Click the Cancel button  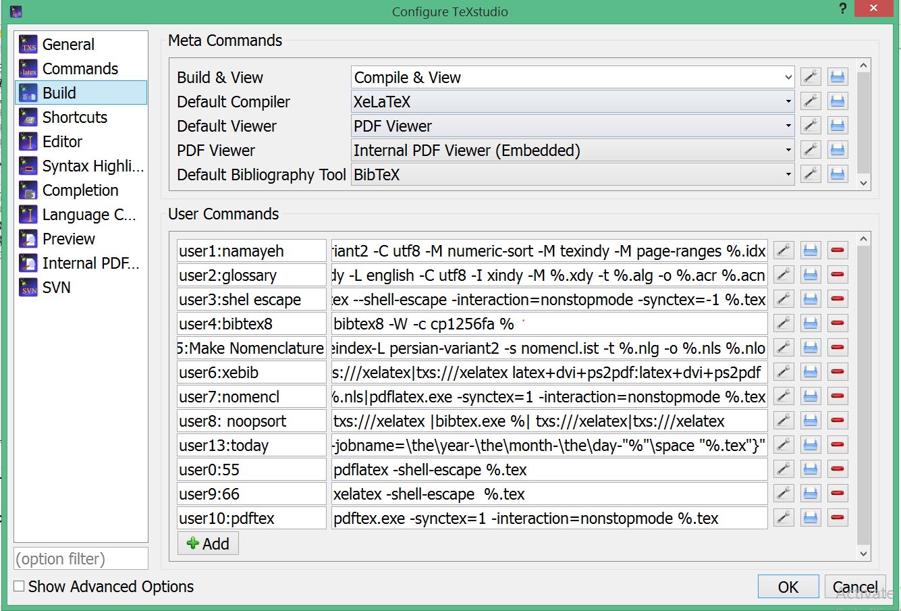coord(855,587)
